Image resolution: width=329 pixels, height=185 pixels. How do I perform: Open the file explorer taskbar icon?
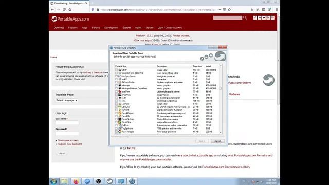coord(64,181)
